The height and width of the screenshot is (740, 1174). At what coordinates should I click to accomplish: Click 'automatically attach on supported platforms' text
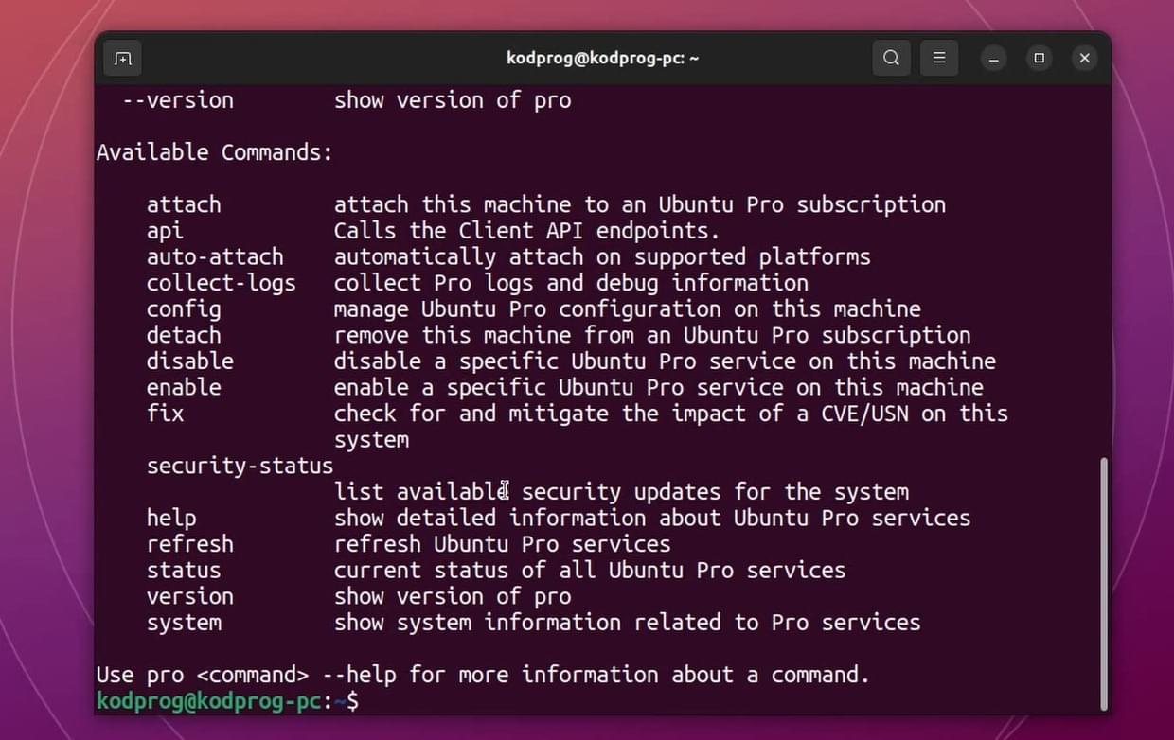pos(602,256)
